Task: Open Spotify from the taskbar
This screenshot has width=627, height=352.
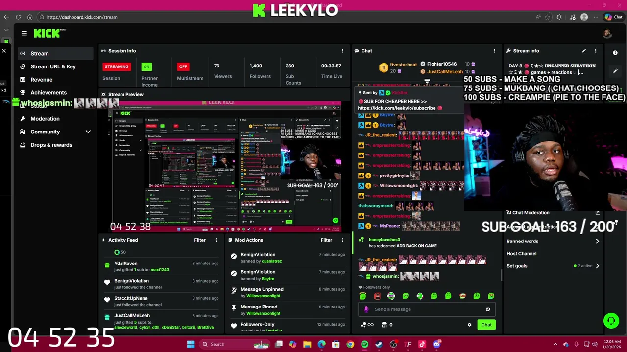Action: [x=364, y=344]
